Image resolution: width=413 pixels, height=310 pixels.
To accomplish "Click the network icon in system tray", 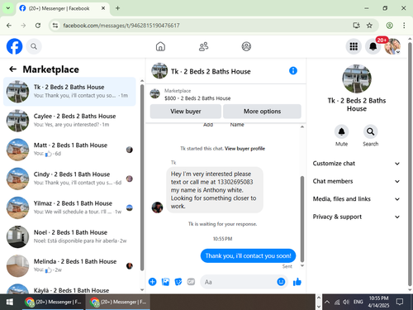I will 337,302.
